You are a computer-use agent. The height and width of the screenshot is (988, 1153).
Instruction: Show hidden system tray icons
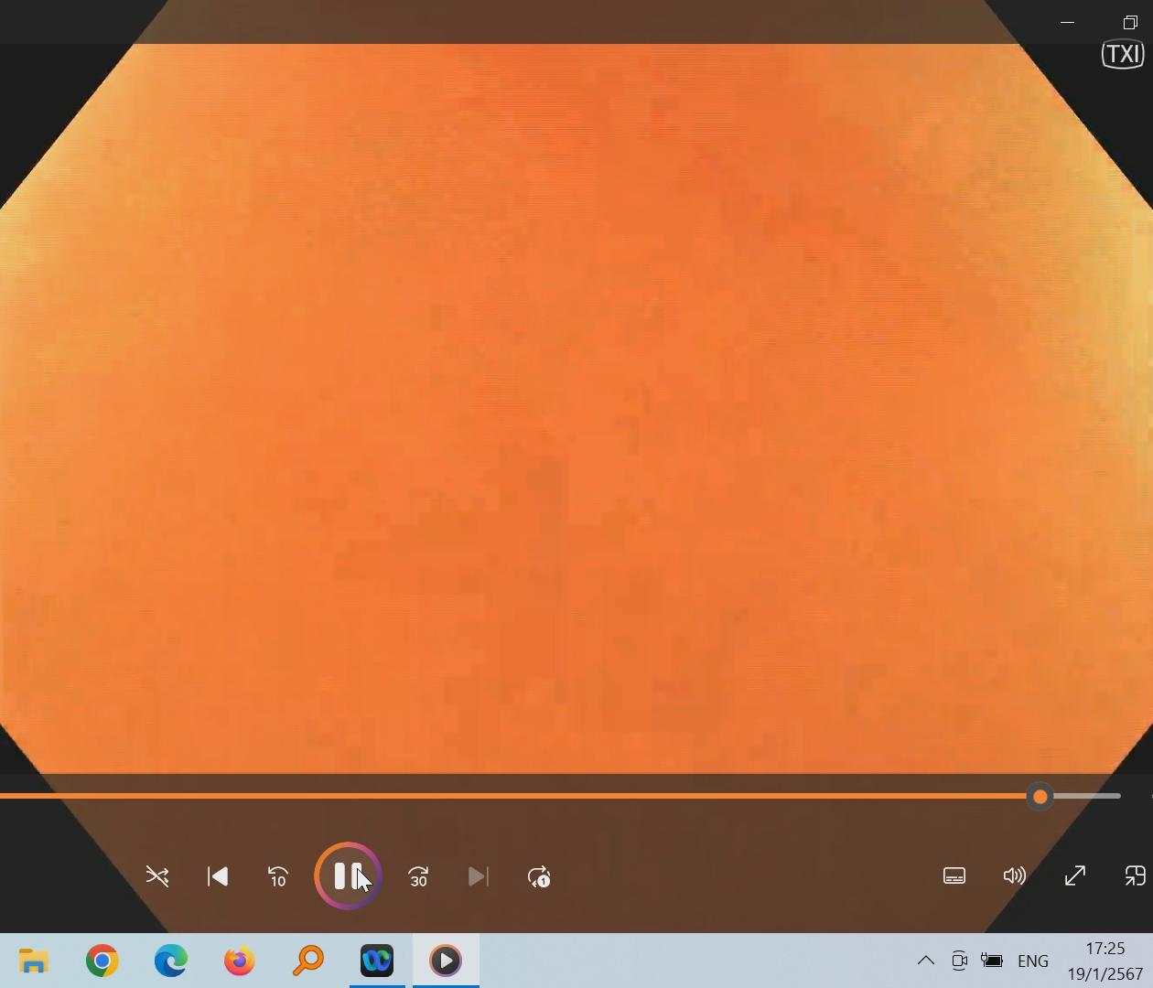(x=925, y=961)
